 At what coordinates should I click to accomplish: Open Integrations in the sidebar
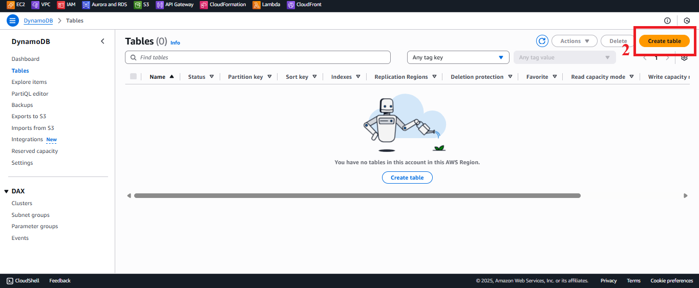pyautogui.click(x=27, y=139)
